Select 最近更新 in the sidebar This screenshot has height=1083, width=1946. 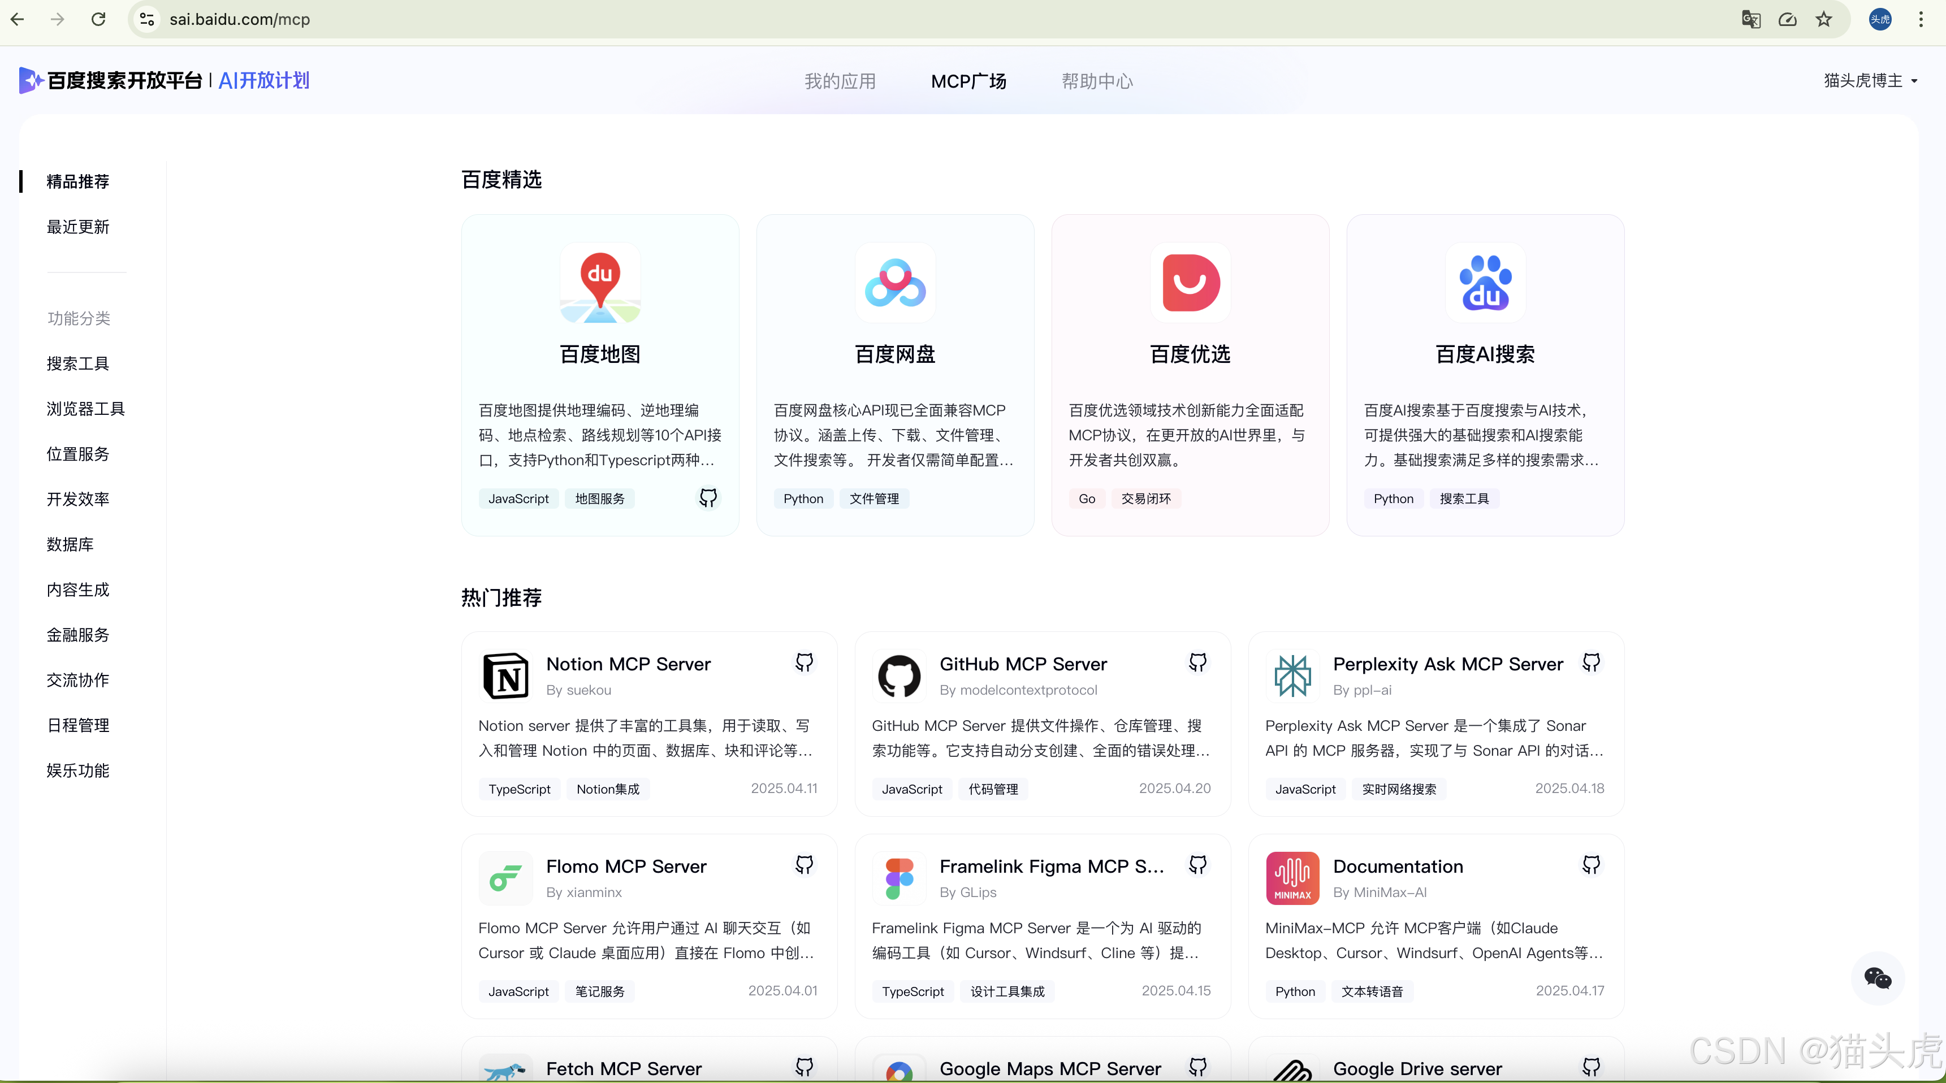(78, 227)
